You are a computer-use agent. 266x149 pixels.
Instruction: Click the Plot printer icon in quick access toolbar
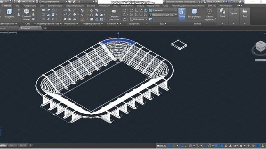click(19, 2)
